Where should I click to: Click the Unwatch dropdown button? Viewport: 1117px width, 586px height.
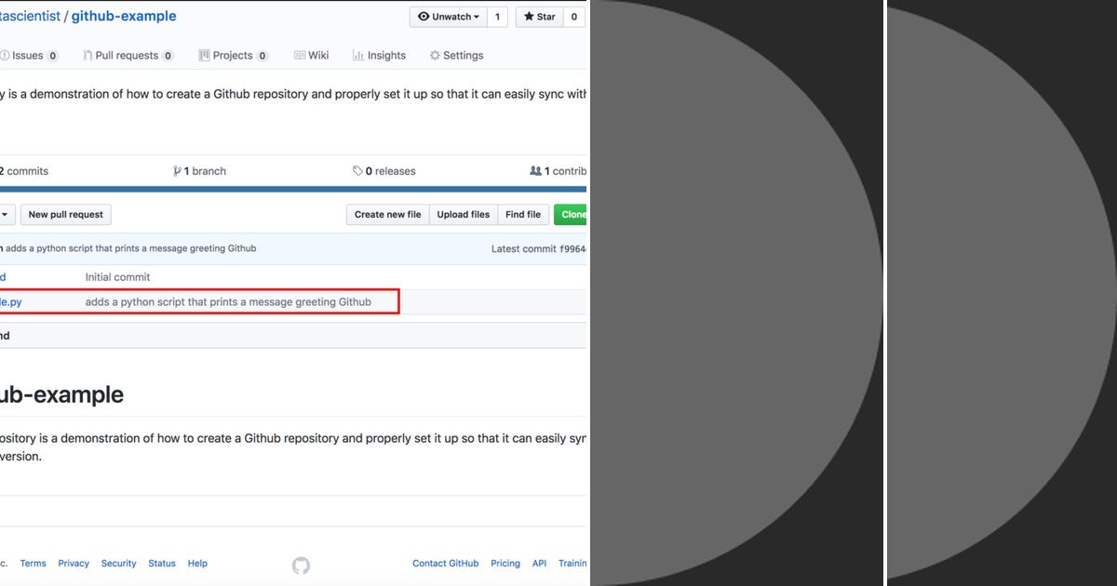[x=449, y=17]
